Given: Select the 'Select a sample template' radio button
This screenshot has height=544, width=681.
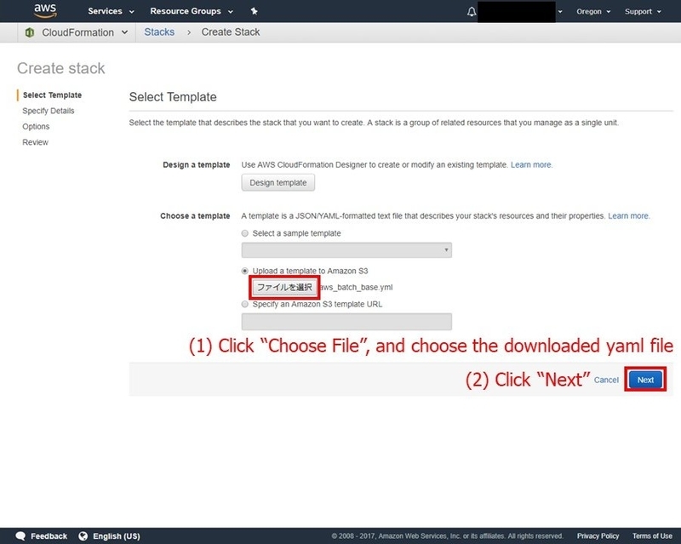Looking at the screenshot, I should 245,233.
